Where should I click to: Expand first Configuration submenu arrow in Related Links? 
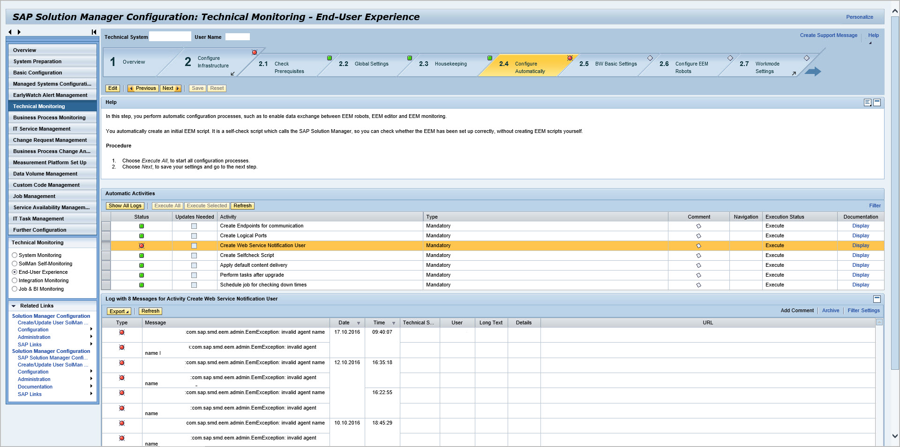(91, 330)
